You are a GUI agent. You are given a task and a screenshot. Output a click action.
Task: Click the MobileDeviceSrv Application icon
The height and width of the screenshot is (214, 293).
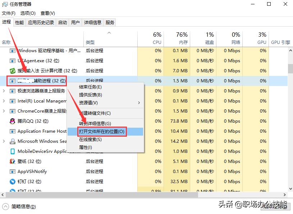point(12,151)
